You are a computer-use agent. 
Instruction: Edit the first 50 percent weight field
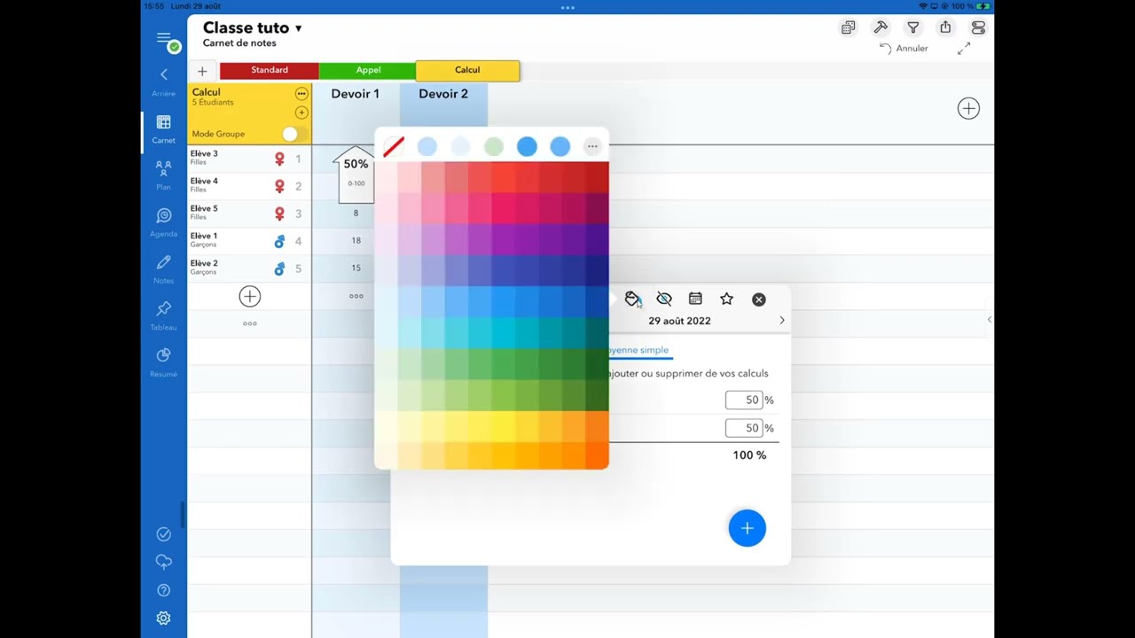pyautogui.click(x=744, y=401)
